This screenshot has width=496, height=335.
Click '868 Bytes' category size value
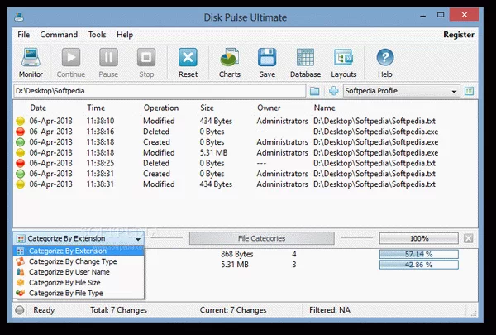point(237,254)
